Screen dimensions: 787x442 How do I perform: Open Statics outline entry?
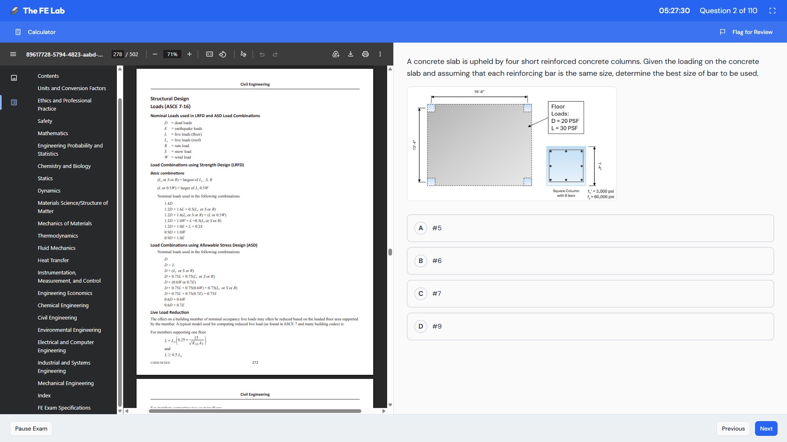pos(45,178)
